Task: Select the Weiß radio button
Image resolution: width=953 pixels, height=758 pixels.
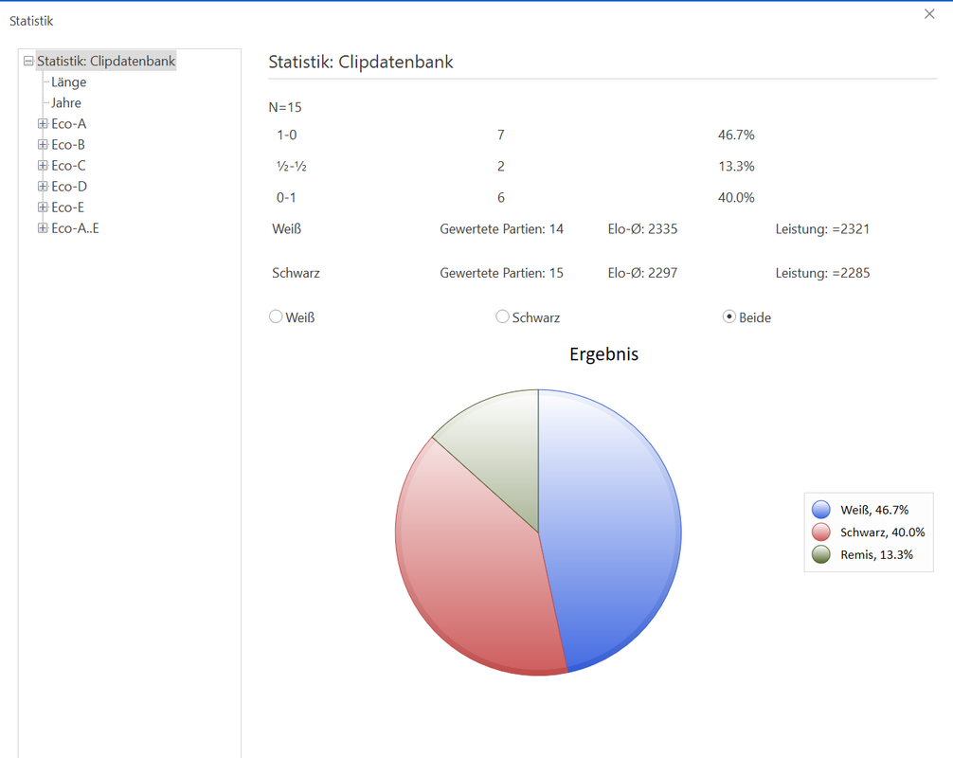Action: (x=276, y=316)
